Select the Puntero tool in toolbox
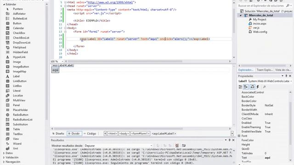Image resolution: width=294 pixels, height=165 pixels. point(17,9)
